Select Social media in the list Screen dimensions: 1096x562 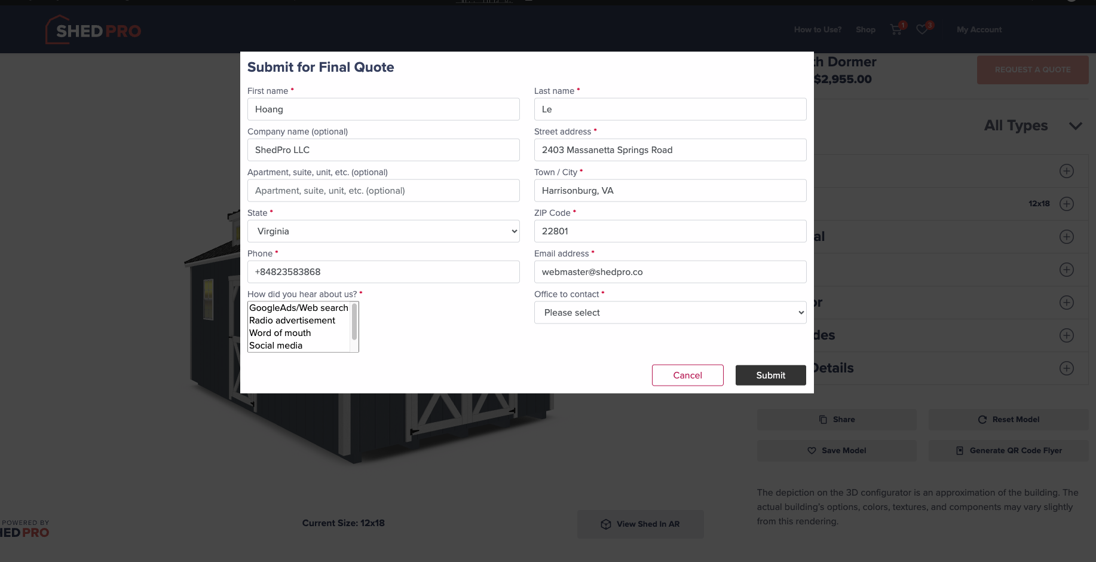point(276,346)
